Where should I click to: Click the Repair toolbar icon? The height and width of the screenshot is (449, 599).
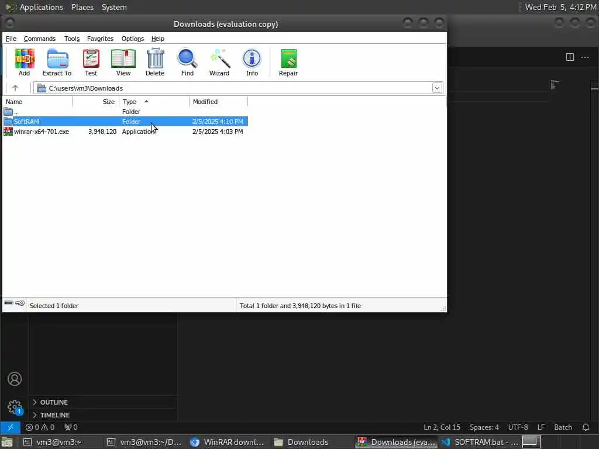tap(288, 62)
